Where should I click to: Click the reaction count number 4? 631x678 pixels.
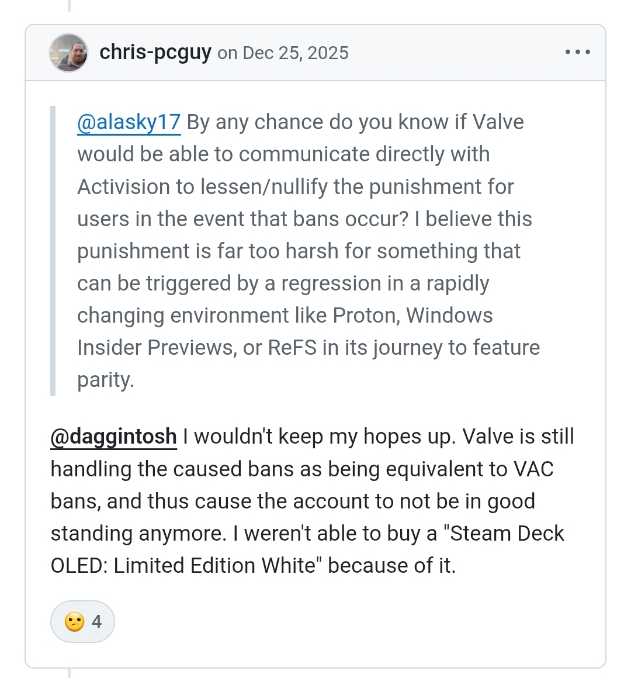click(96, 621)
